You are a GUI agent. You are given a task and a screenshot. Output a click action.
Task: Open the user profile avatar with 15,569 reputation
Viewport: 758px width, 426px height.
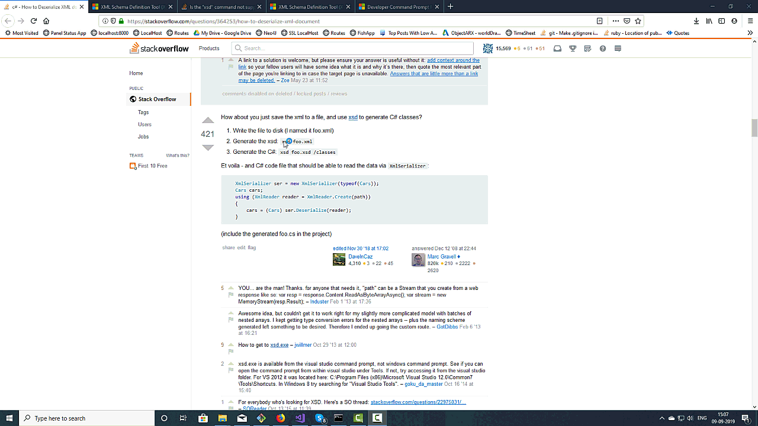click(487, 49)
